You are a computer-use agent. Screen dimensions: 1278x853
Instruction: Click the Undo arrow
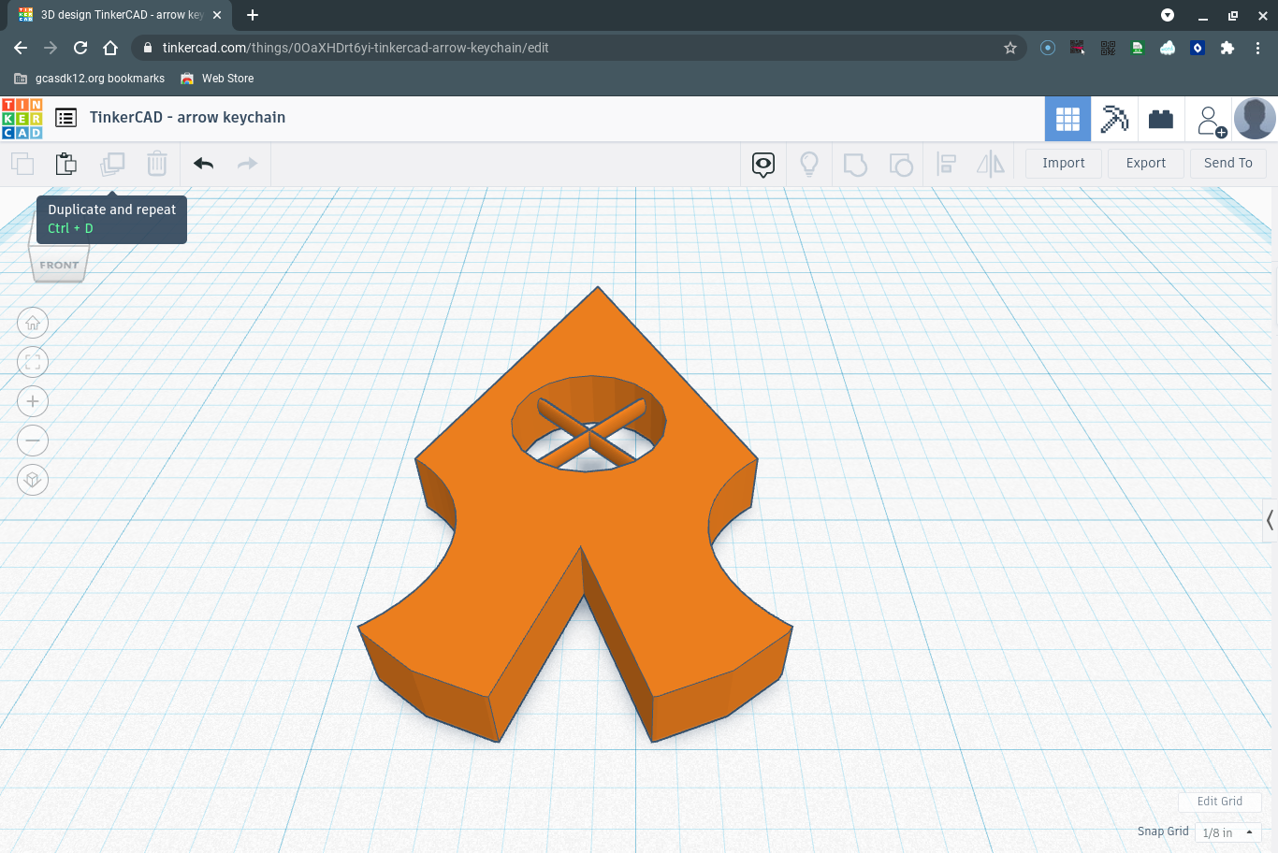pos(202,163)
